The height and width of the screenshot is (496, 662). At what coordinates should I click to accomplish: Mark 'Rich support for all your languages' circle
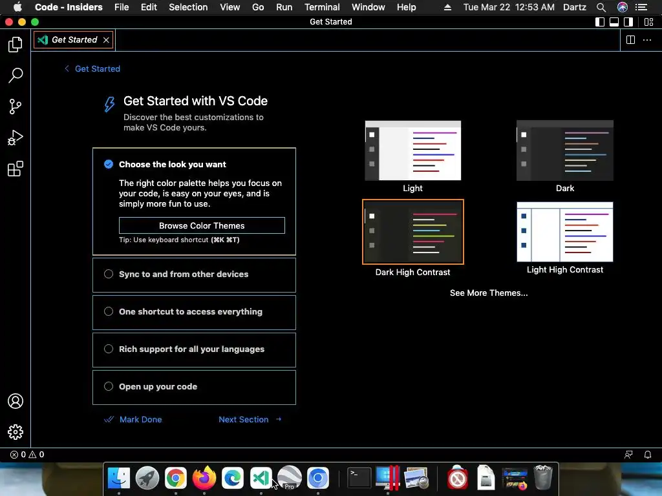tap(109, 349)
